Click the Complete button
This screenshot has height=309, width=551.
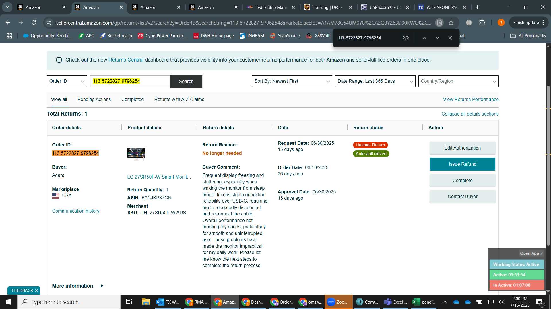point(462,180)
